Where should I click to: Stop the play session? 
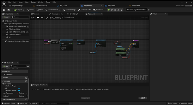pos(115,10)
